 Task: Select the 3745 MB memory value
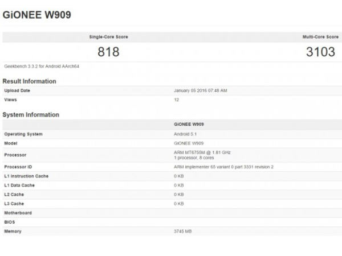tap(183, 232)
